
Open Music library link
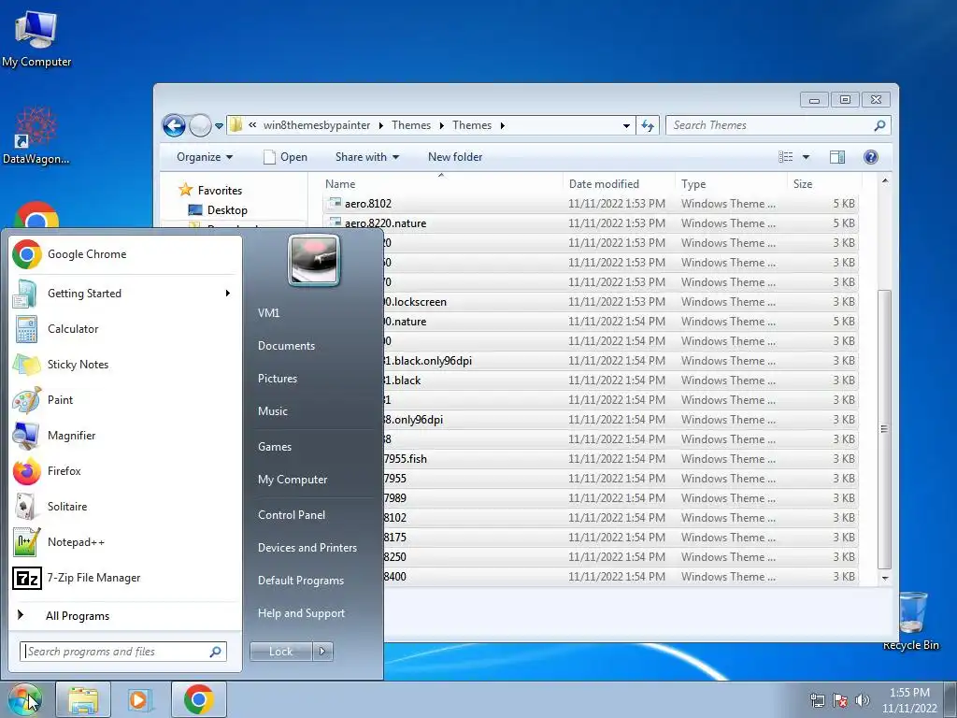272,411
